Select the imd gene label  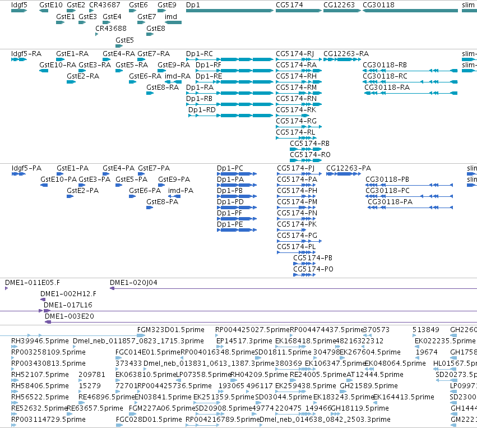(x=170, y=17)
